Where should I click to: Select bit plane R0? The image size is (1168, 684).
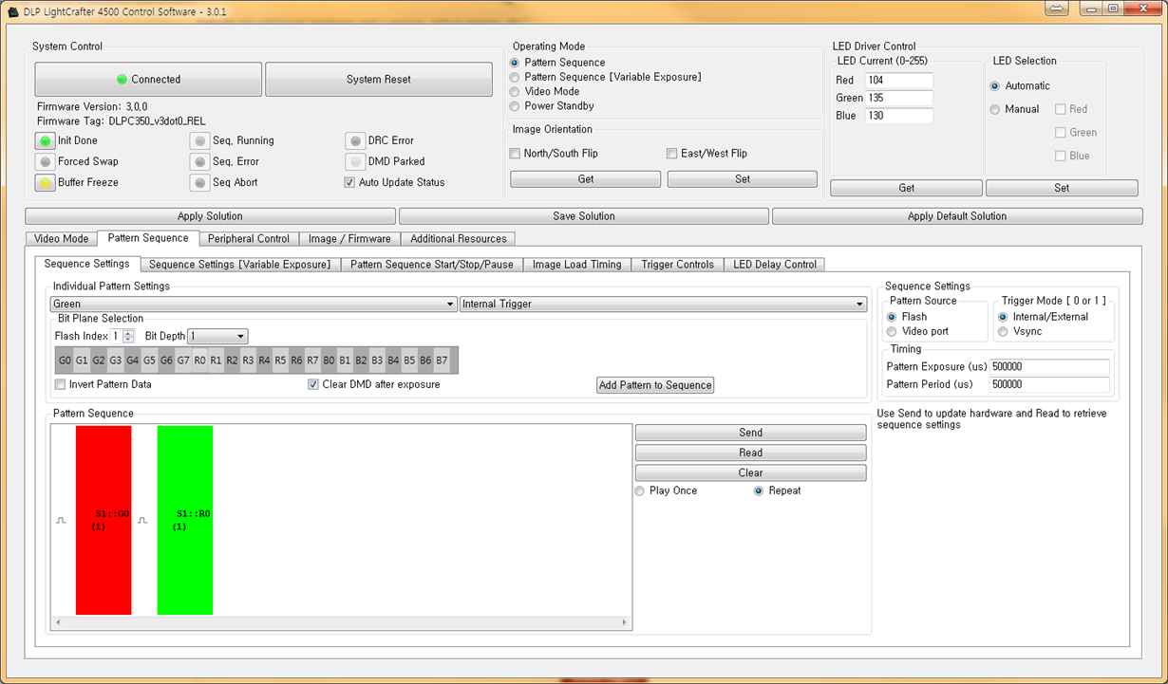click(199, 360)
